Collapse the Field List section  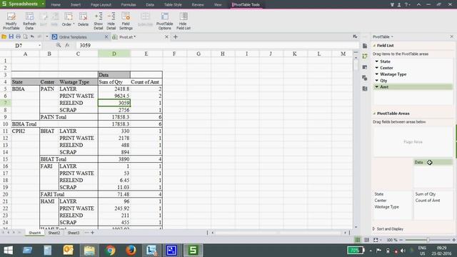[x=374, y=46]
